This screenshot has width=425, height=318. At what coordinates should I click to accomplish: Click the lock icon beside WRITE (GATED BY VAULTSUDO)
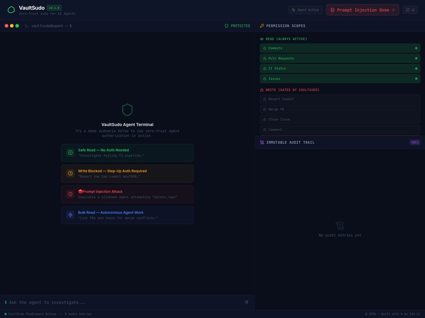click(262, 90)
